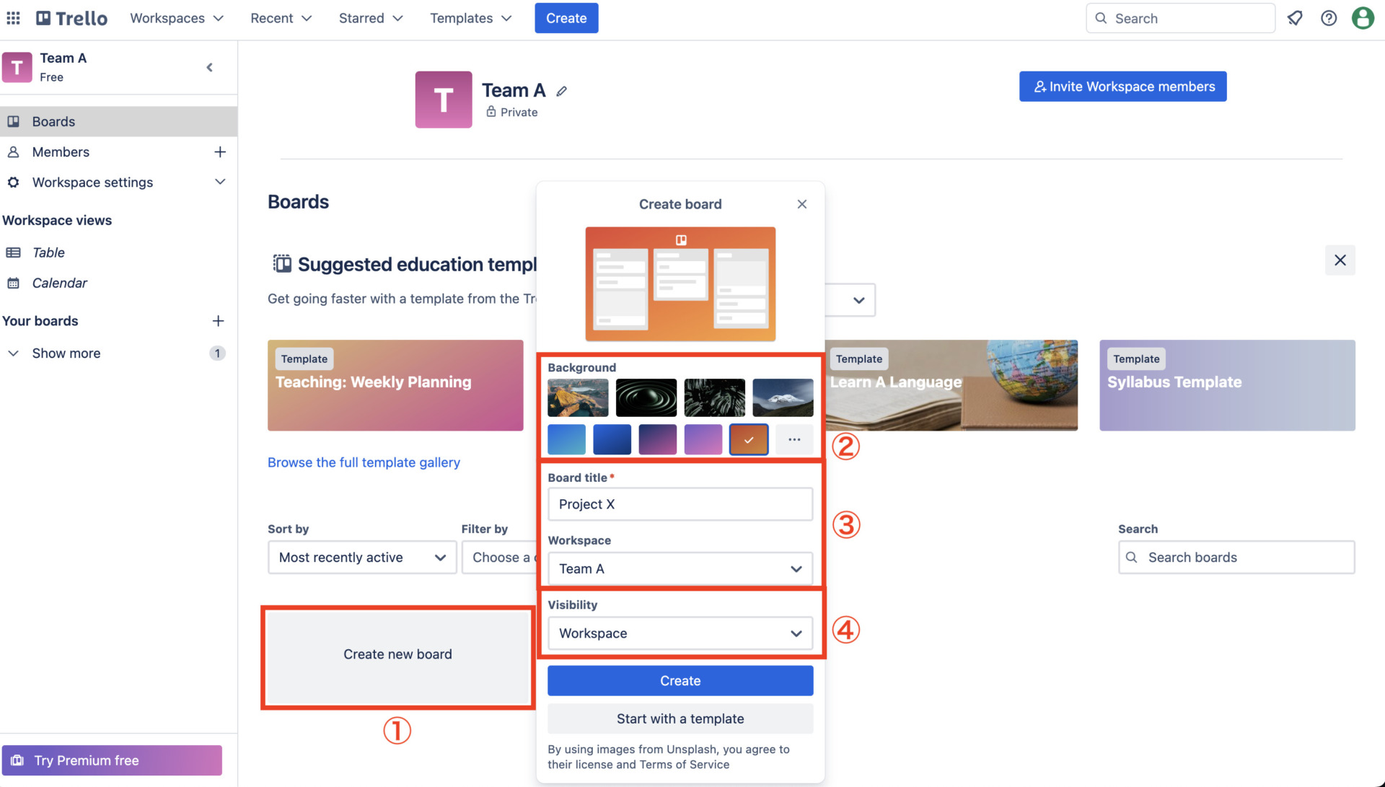This screenshot has width=1385, height=787.
Task: Open the profile avatar icon
Action: click(1363, 18)
